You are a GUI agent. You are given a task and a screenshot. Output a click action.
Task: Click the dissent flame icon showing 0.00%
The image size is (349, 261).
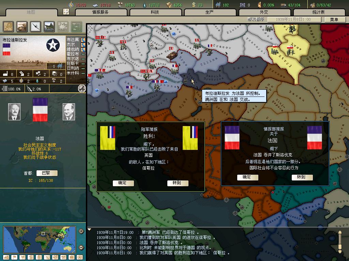pos(259,5)
